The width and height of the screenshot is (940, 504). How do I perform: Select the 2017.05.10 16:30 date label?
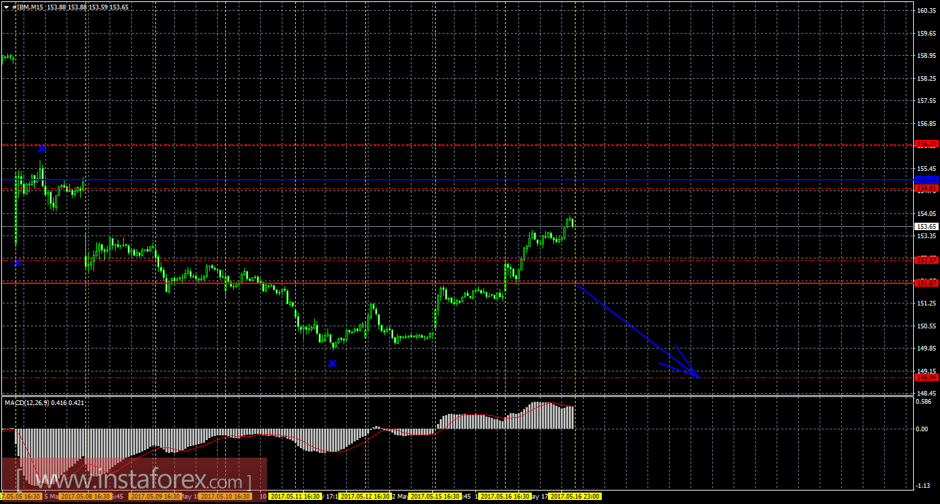(x=225, y=497)
